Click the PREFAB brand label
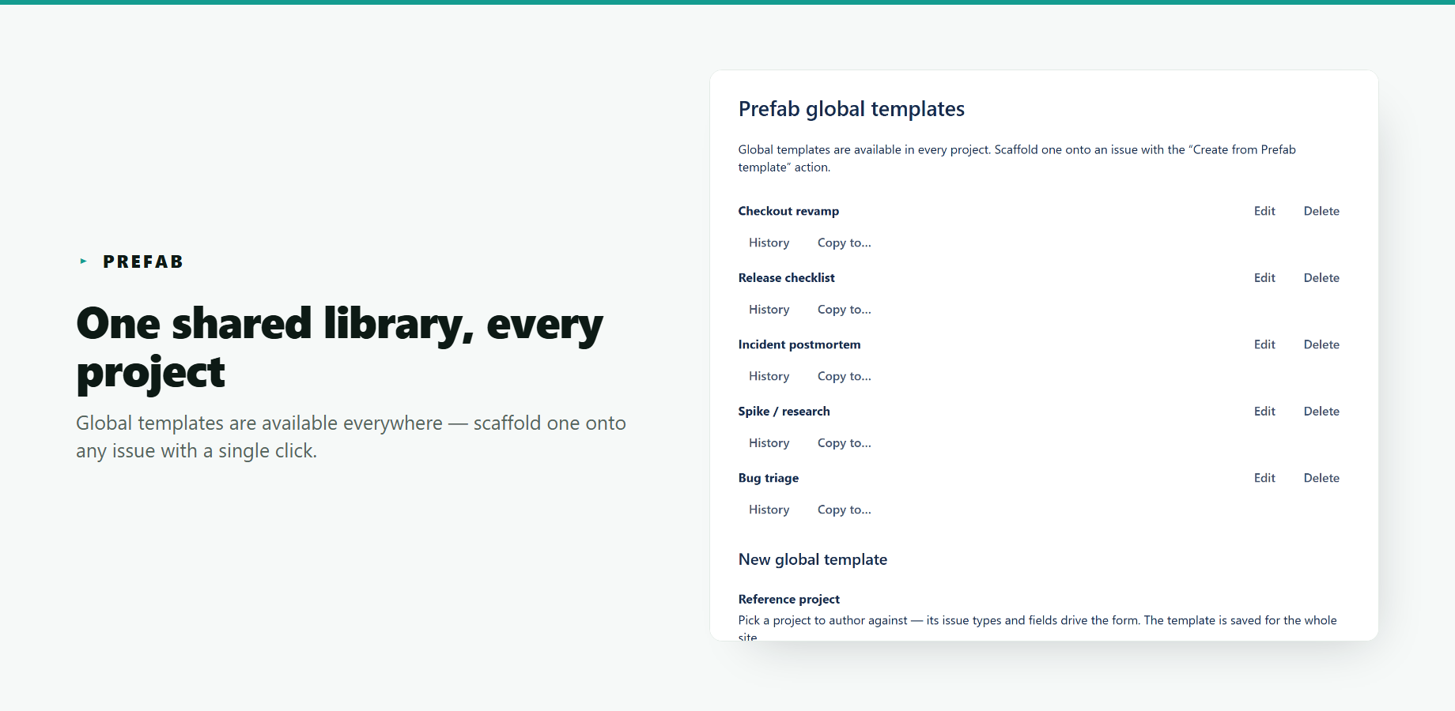This screenshot has height=711, width=1455. point(143,261)
